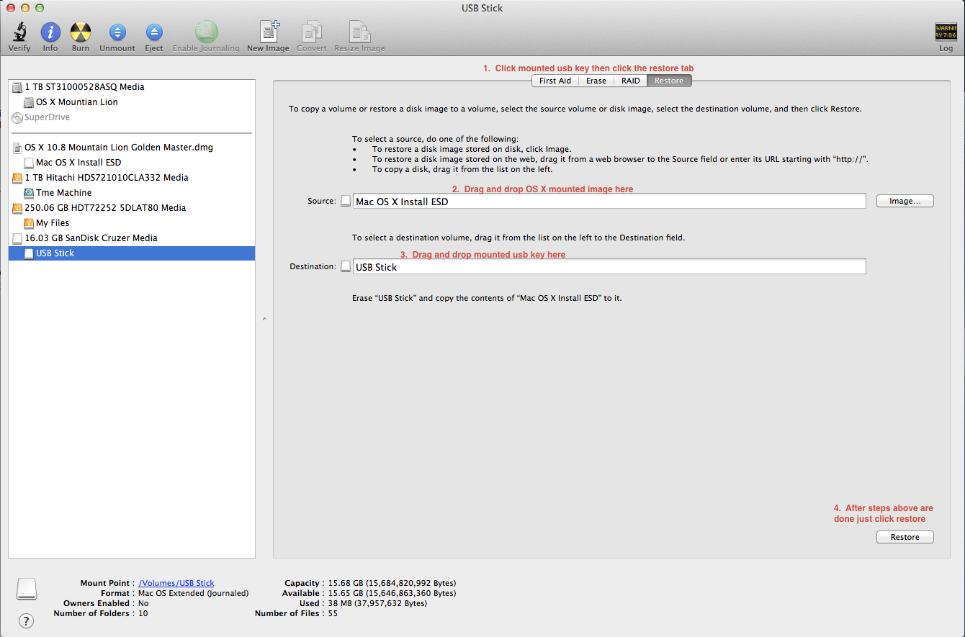Switch to the First Aid tab
The width and height of the screenshot is (965, 637).
click(555, 81)
